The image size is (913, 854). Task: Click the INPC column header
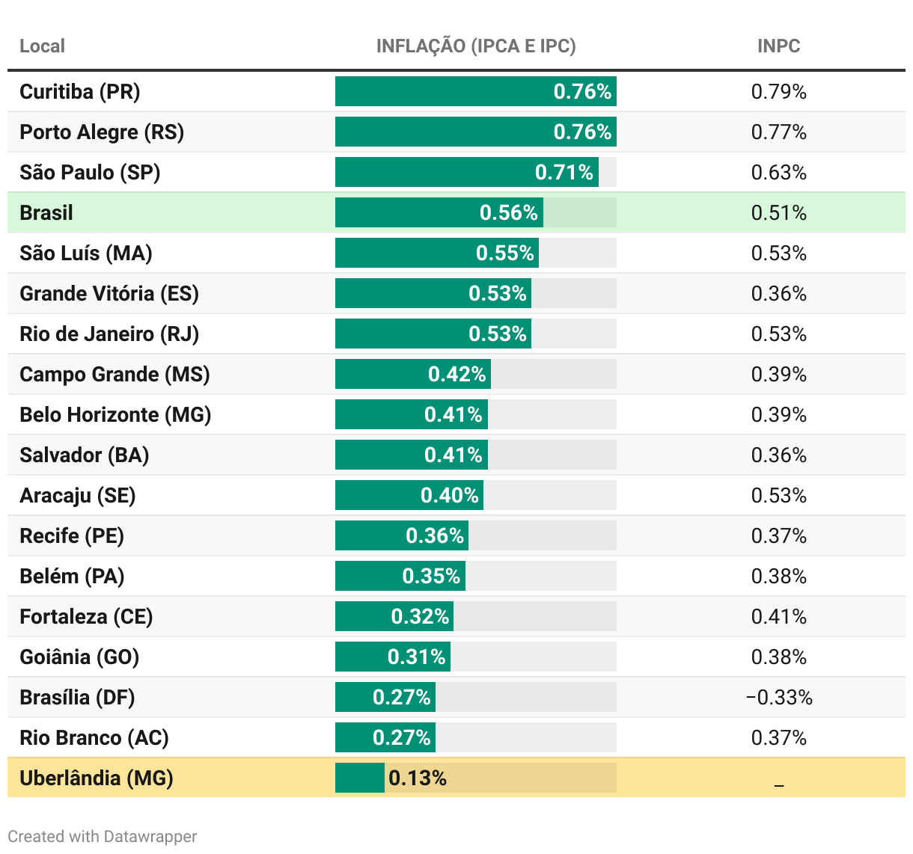(x=778, y=46)
